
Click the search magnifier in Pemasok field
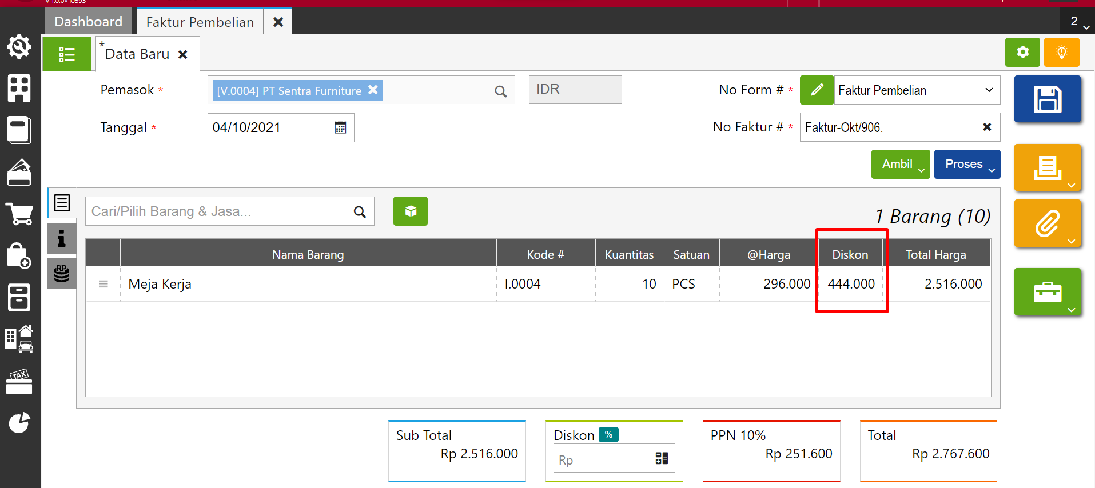[x=500, y=91]
